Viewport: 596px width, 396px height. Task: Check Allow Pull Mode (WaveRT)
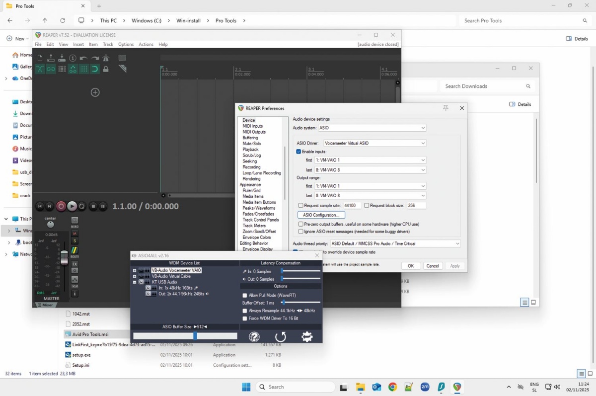(x=245, y=295)
